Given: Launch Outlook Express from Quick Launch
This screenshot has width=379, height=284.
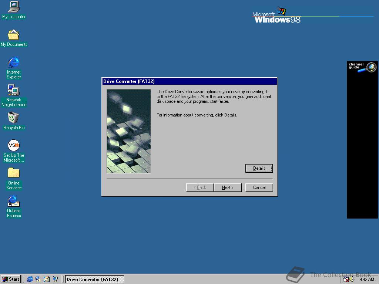Looking at the screenshot, I should (x=38, y=280).
